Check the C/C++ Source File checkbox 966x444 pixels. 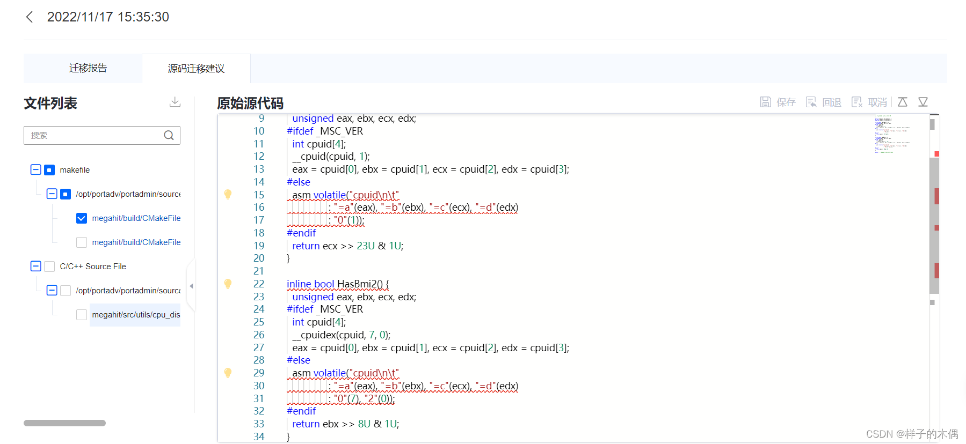point(49,267)
